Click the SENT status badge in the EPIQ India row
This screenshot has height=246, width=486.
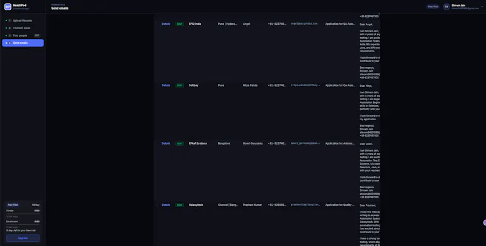pyautogui.click(x=179, y=24)
